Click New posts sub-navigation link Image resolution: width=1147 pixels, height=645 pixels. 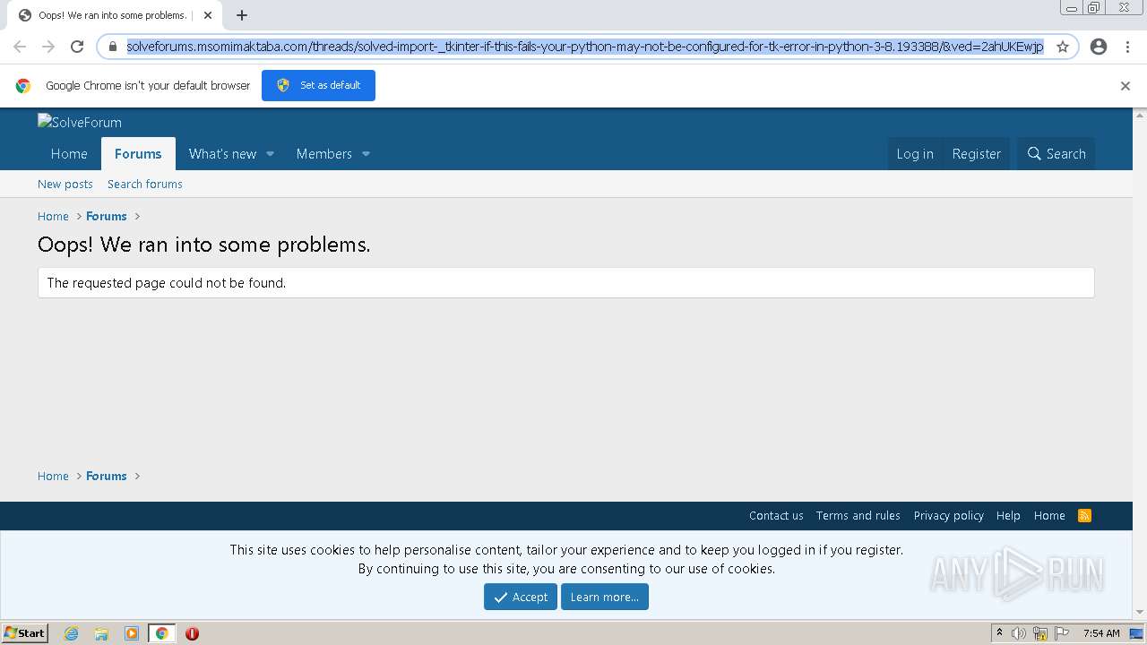click(65, 184)
